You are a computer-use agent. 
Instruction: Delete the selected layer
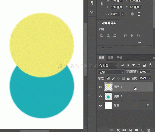point(149,130)
